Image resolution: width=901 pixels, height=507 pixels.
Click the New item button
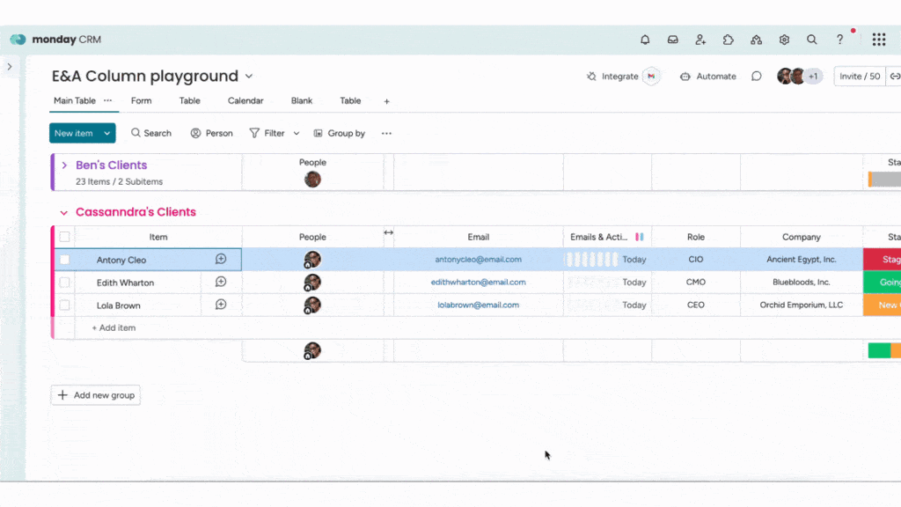coord(74,134)
